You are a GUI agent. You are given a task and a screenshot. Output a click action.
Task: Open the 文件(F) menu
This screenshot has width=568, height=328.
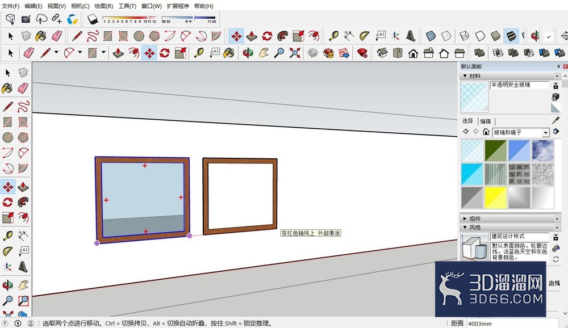click(x=10, y=6)
